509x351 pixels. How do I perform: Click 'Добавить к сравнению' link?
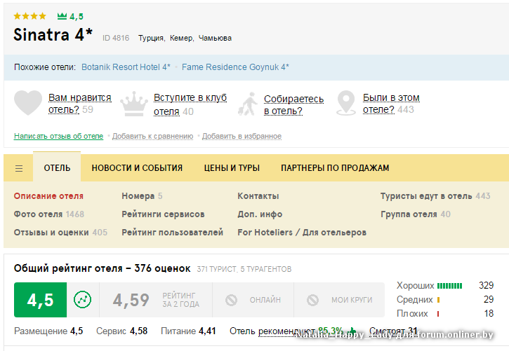click(x=152, y=136)
